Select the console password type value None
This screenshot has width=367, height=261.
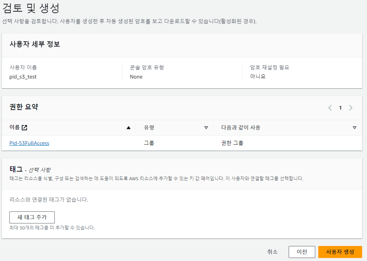(136, 77)
